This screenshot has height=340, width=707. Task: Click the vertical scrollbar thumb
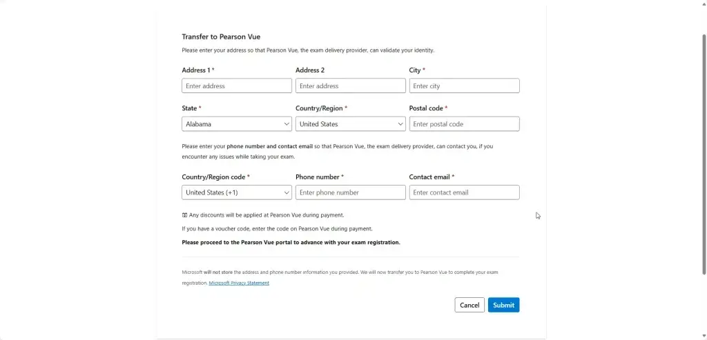704,154
